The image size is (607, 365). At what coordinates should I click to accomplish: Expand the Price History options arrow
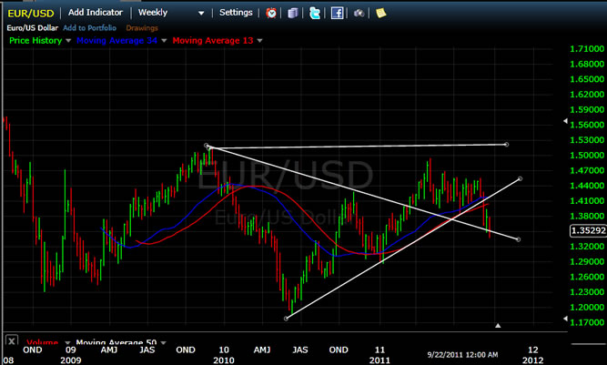69,40
